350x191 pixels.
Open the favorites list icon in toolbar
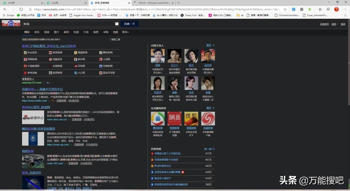(320, 9)
